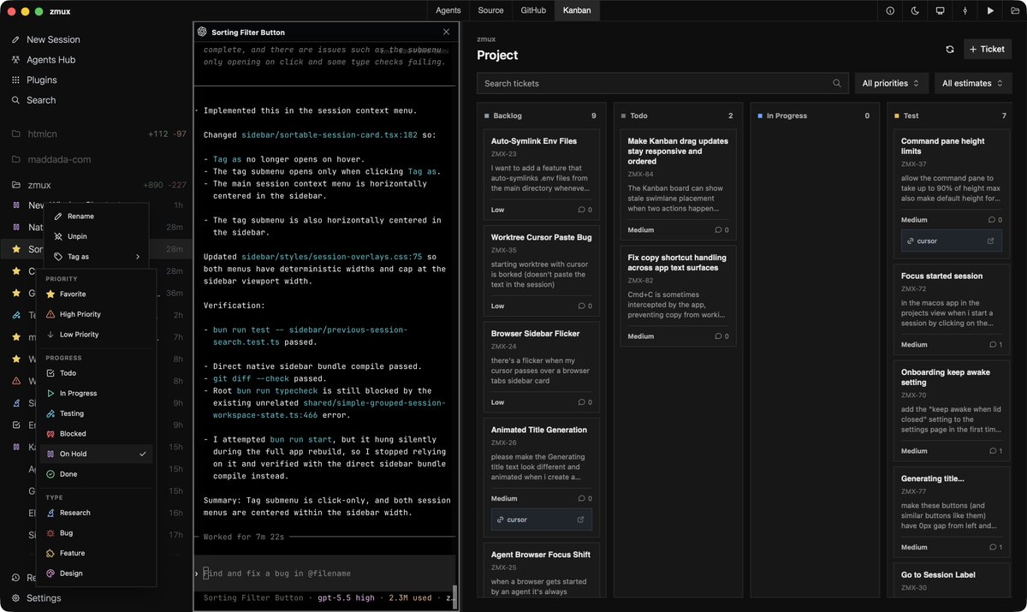Viewport: 1027px width, 612px height.
Task: Set progress tag to In Progress
Action: (96, 394)
